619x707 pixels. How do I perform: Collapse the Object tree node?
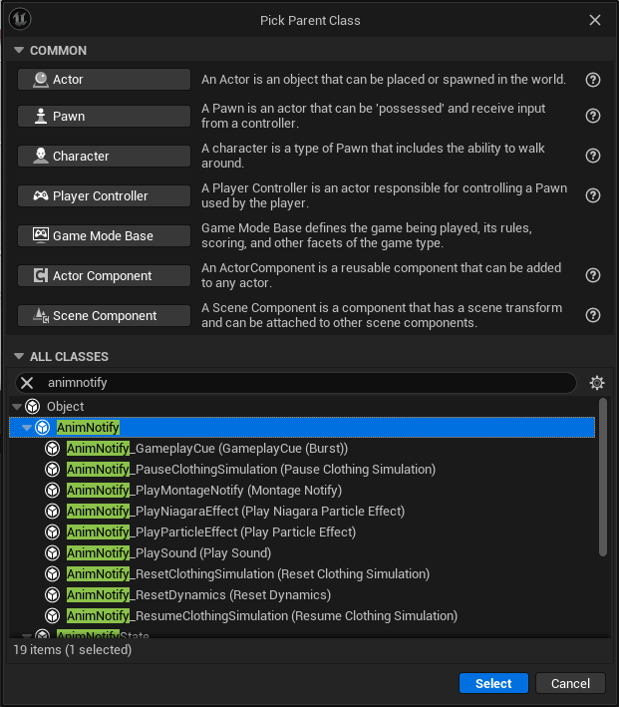point(17,407)
